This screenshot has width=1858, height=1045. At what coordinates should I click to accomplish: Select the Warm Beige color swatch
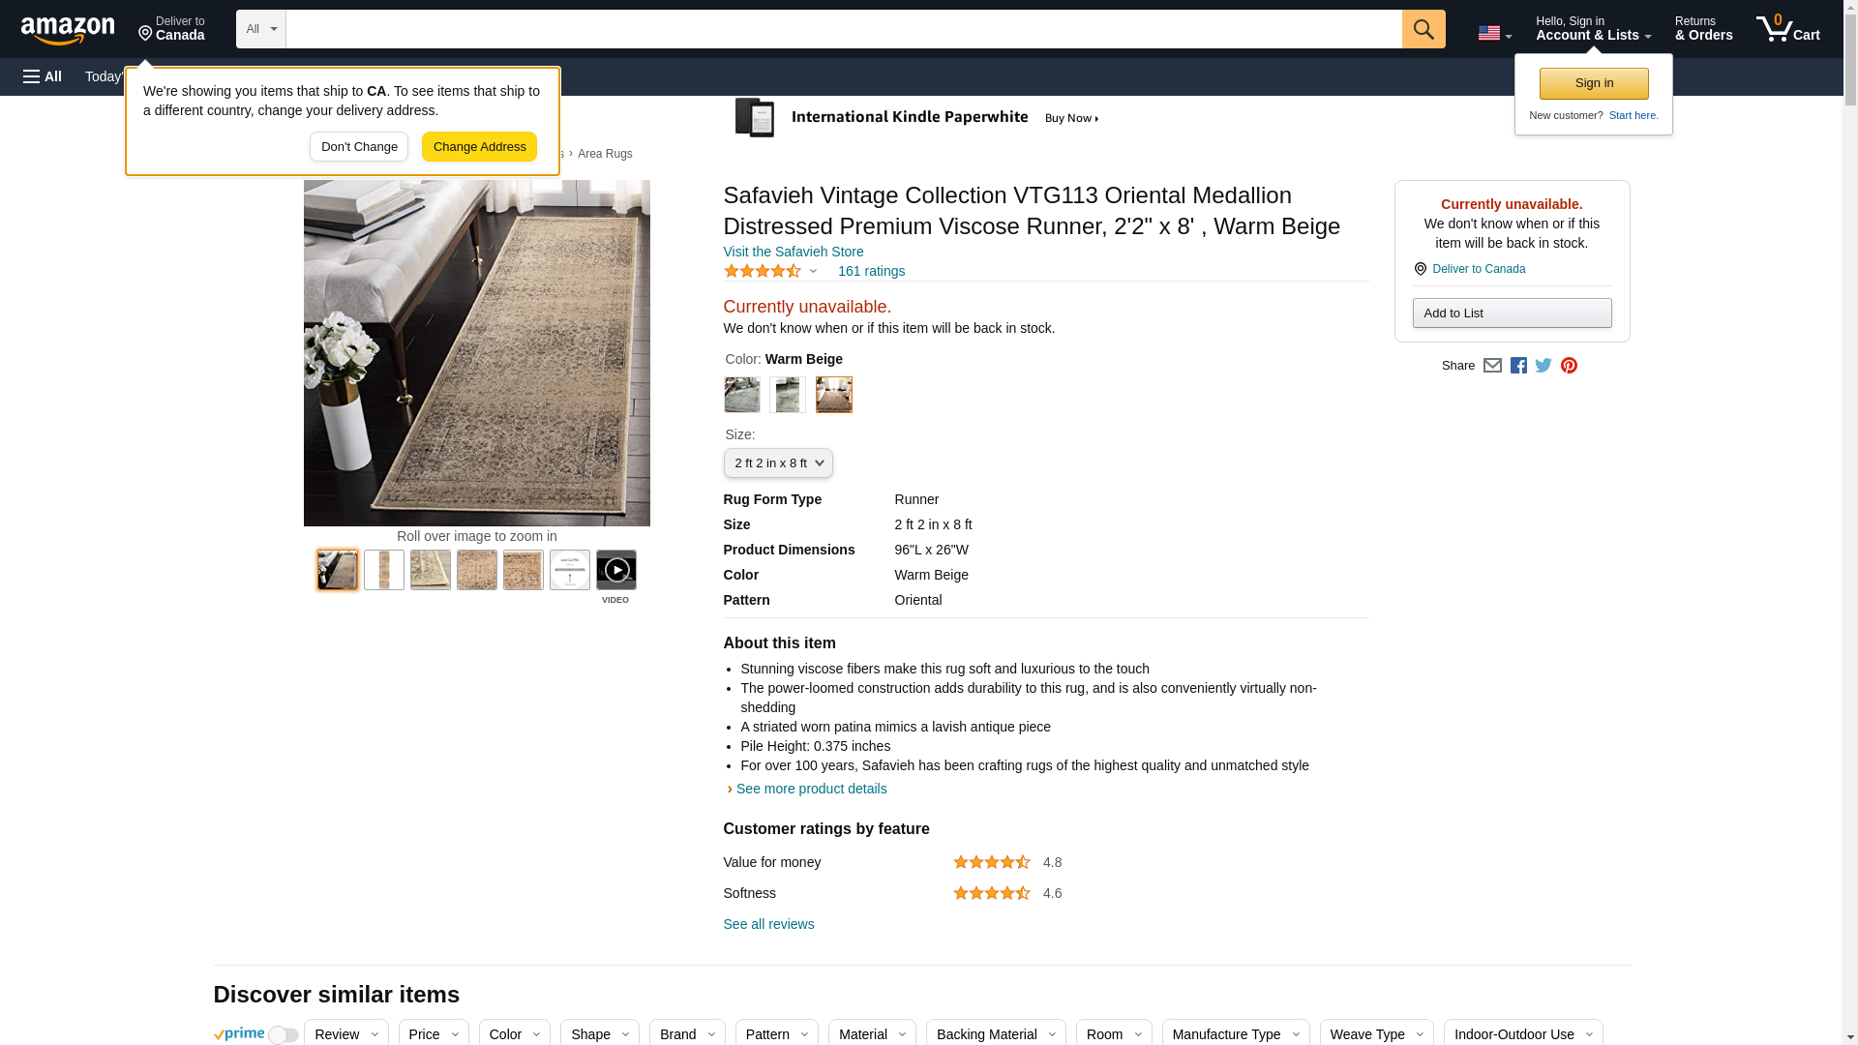tap(833, 395)
